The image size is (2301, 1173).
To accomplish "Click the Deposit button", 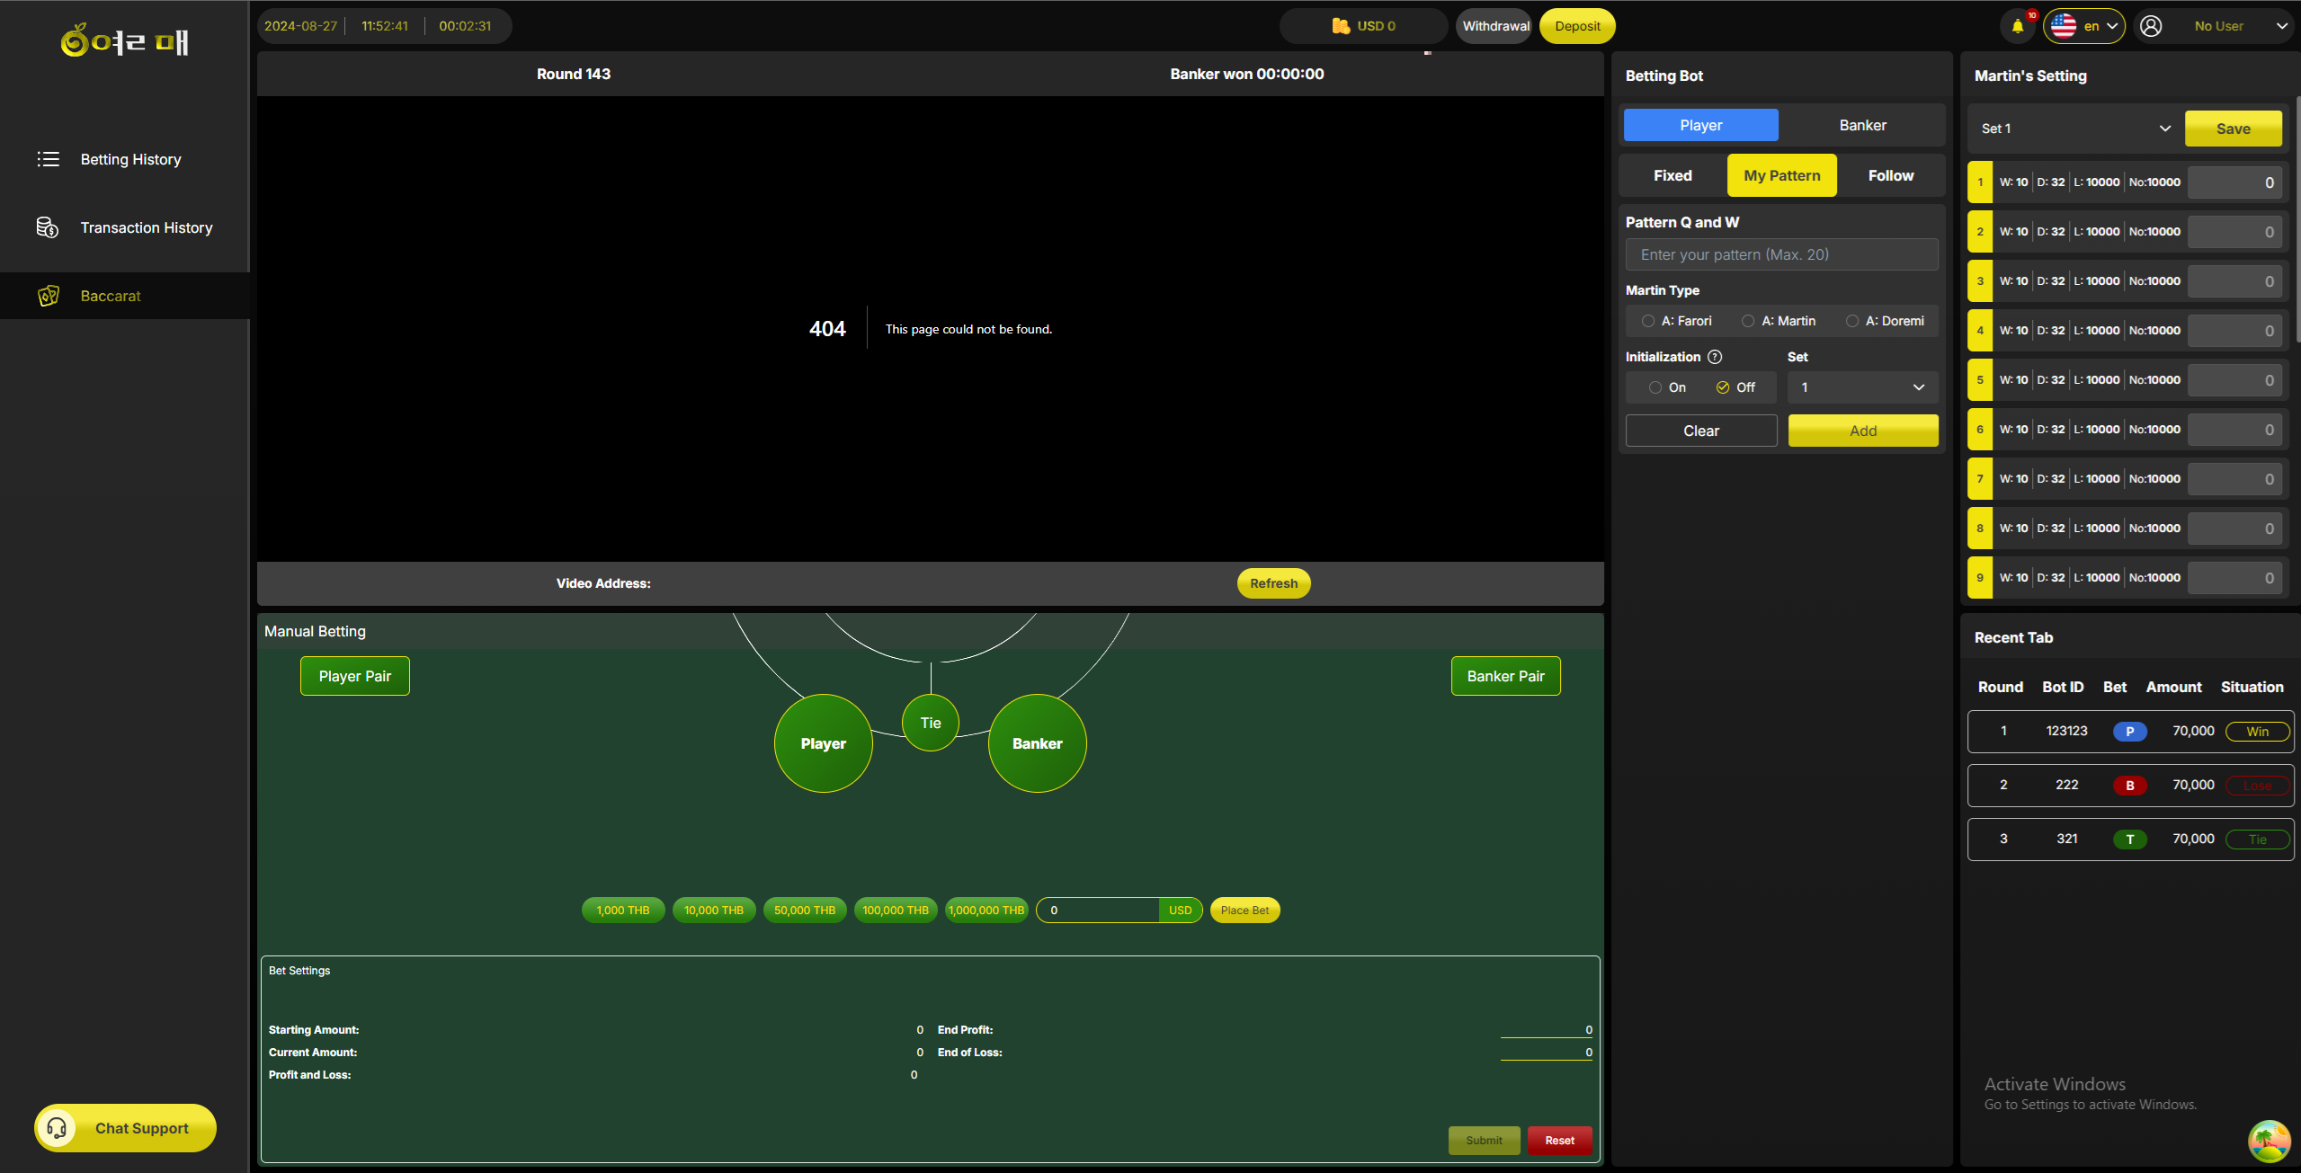I will tap(1577, 26).
